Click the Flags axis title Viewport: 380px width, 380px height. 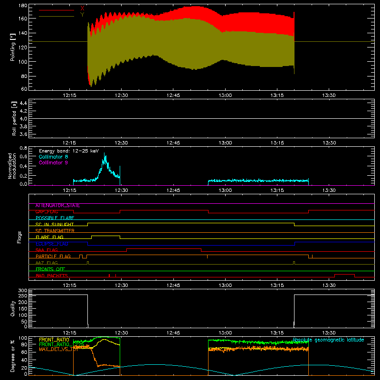point(19,237)
